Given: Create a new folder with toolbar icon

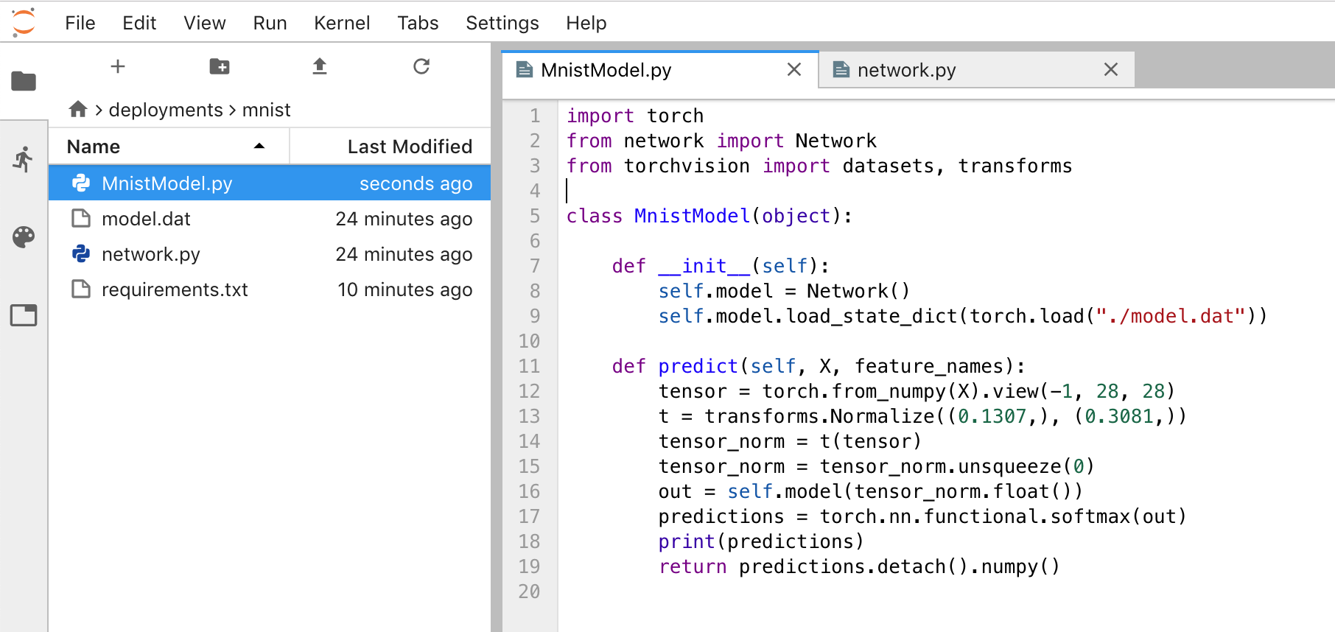Looking at the screenshot, I should click(x=219, y=67).
